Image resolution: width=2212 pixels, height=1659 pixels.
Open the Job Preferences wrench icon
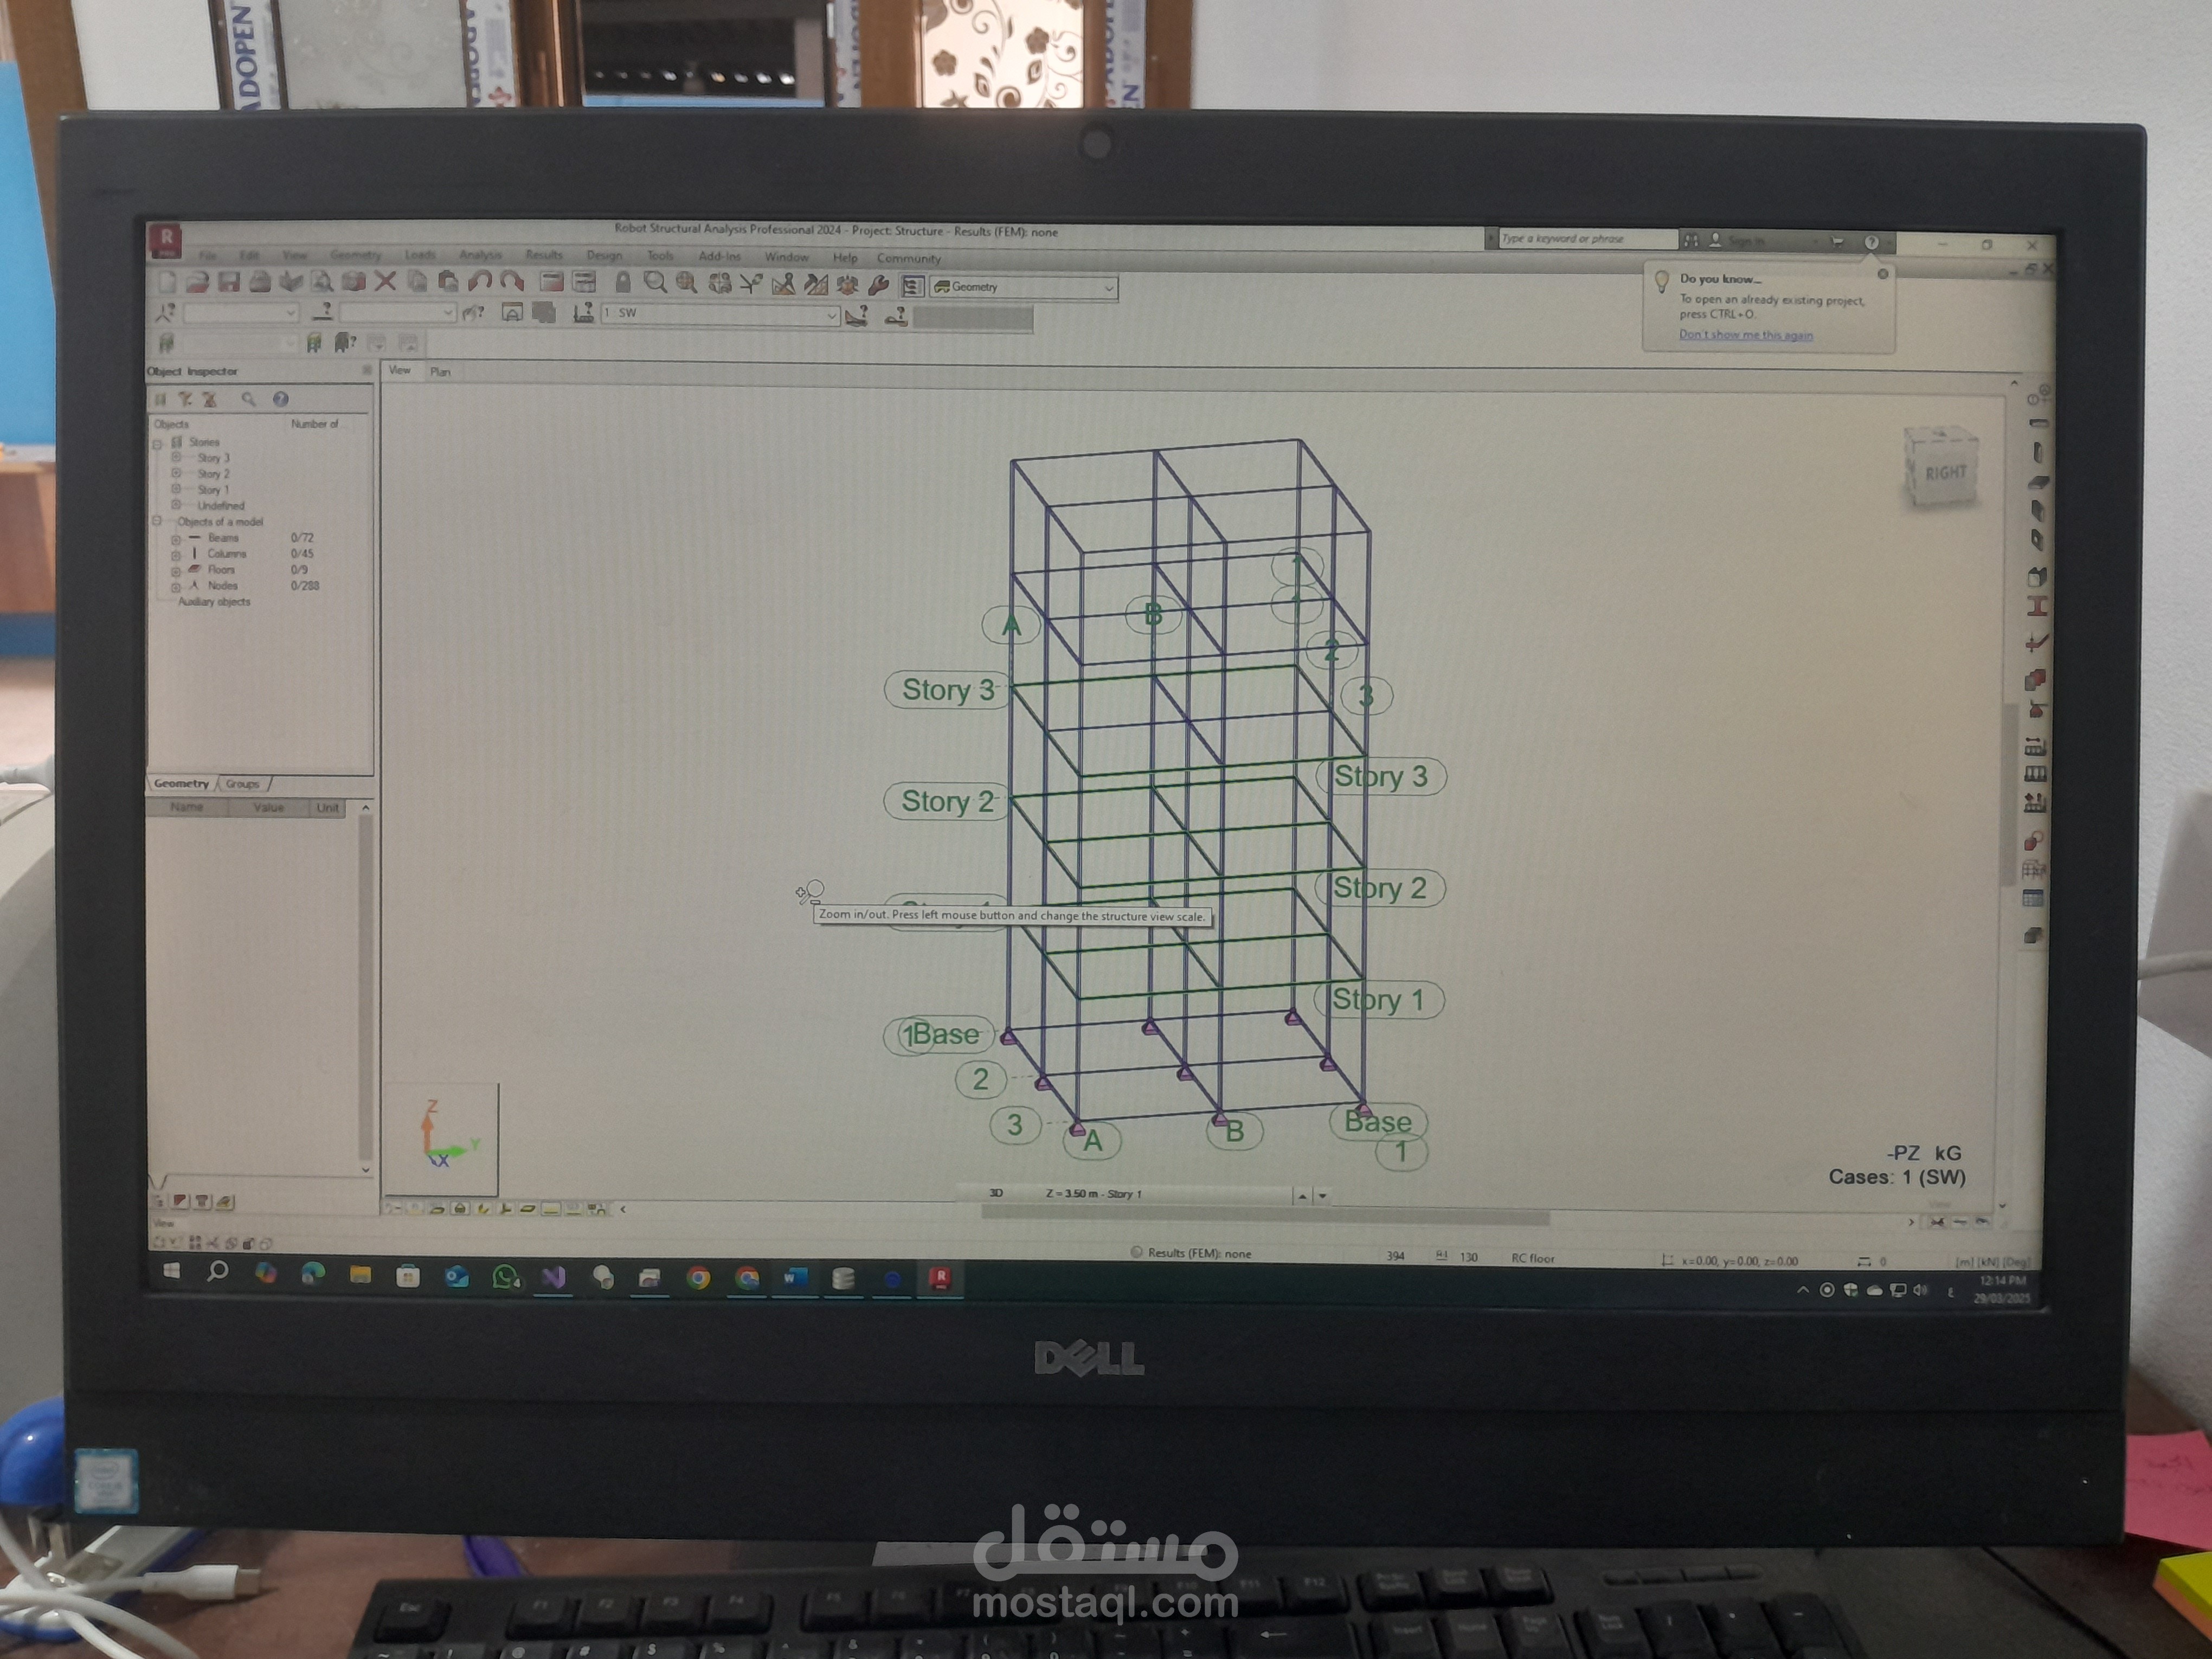879,285
